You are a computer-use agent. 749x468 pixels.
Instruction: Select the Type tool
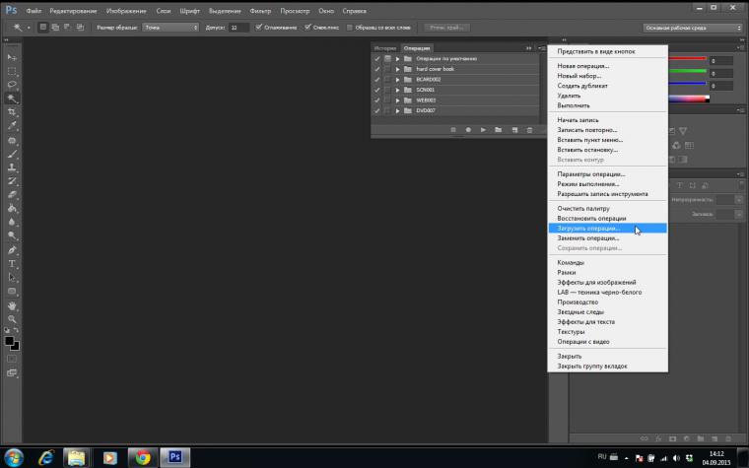pyautogui.click(x=12, y=264)
